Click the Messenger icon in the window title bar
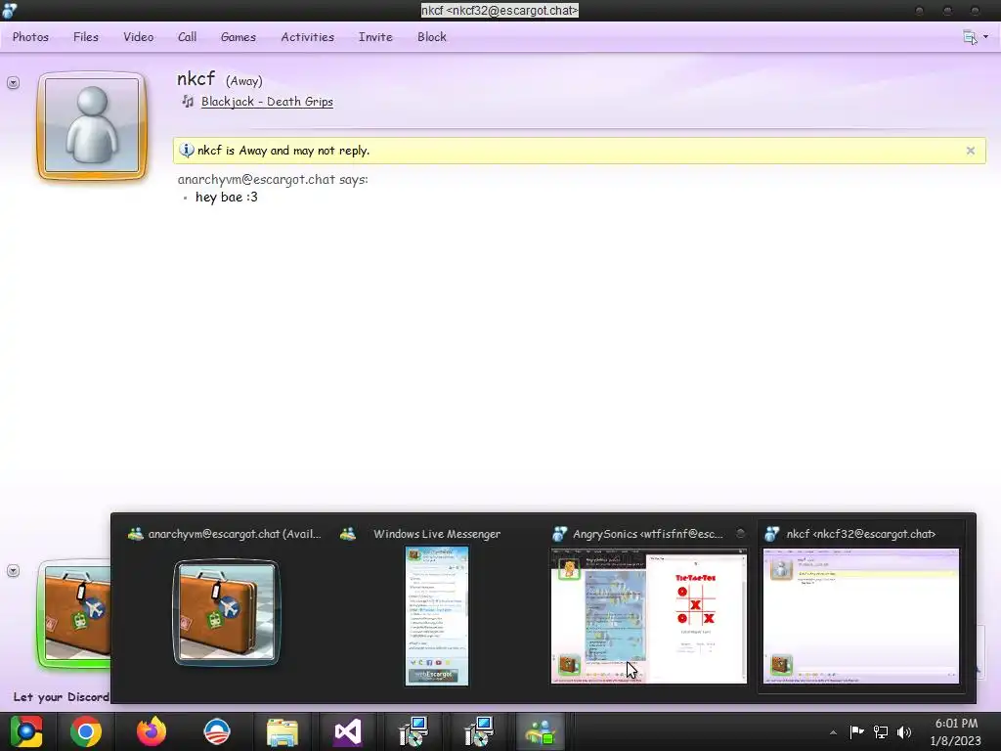This screenshot has height=751, width=1001. pyautogui.click(x=10, y=10)
